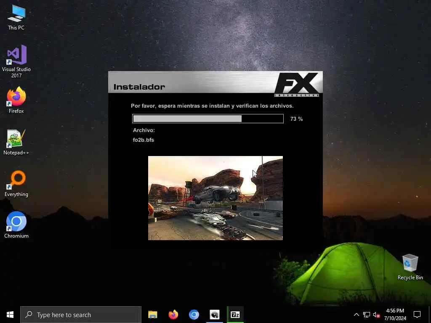Screen dimensions: 431x323
Task: Open File Explorer from the taskbar
Action: coord(152,315)
